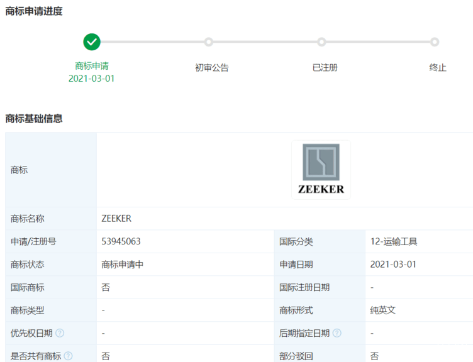Click the 是否共有商标 label text
473x362 pixels.
pos(36,356)
